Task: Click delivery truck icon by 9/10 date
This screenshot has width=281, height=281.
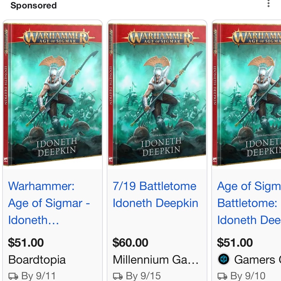Action: (222, 276)
